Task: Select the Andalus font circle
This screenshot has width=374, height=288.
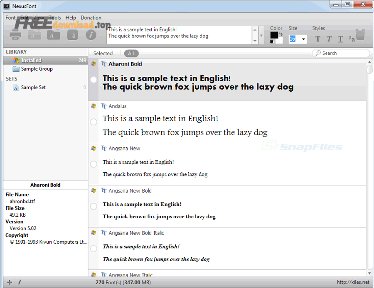Action: point(93,122)
